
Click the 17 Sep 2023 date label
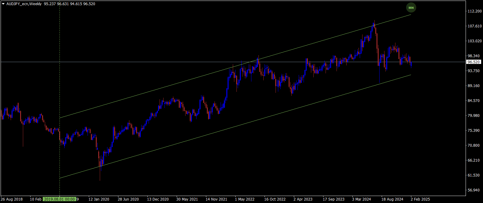coord(333,199)
